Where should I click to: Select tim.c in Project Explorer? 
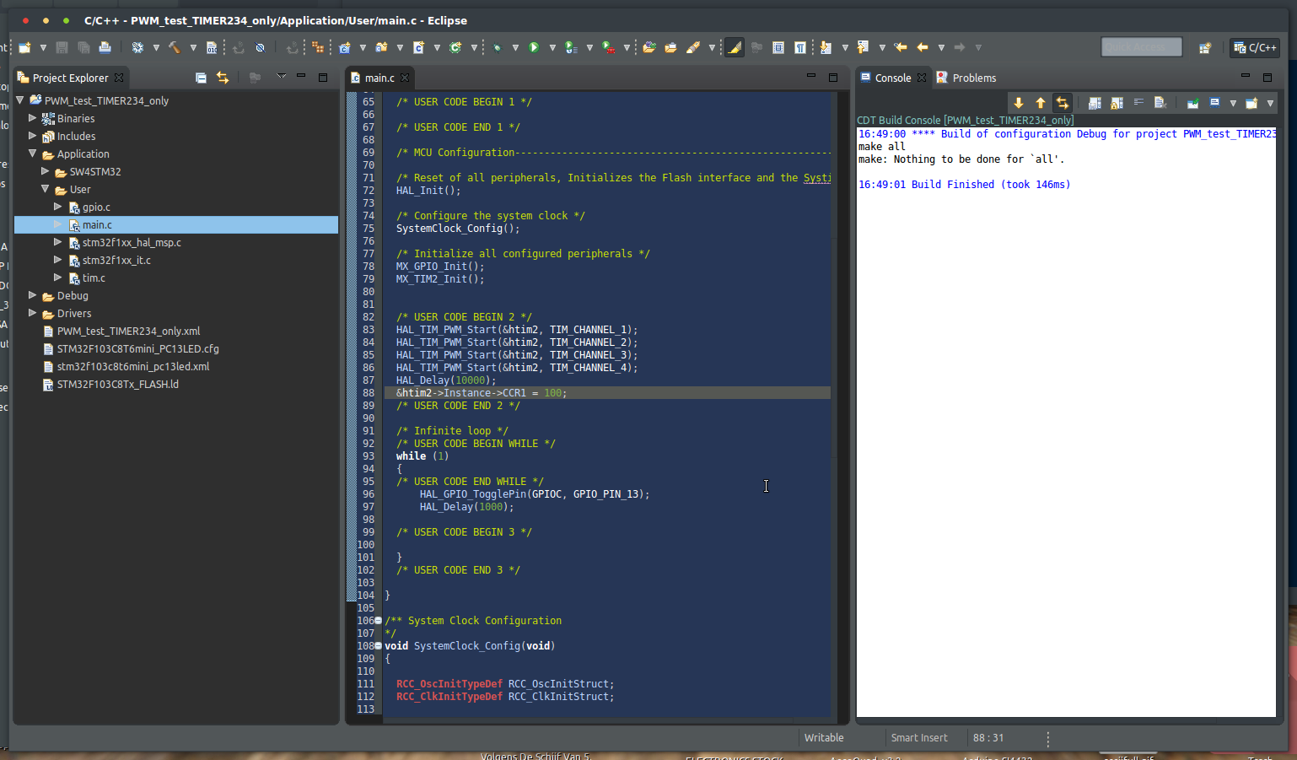pyautogui.click(x=94, y=278)
